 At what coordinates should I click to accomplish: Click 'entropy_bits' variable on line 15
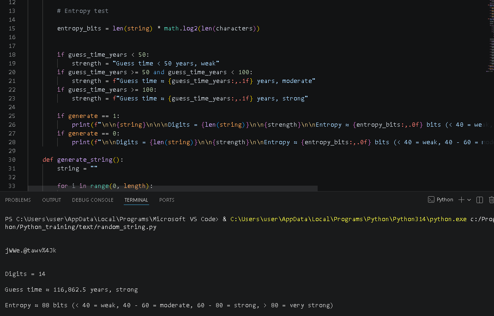79,29
